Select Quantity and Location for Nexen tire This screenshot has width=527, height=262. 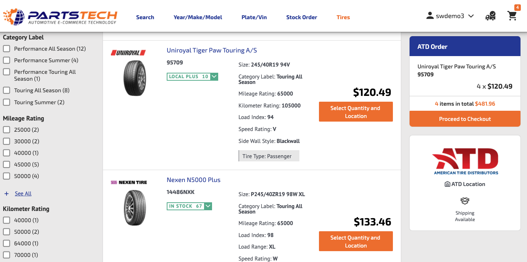tap(356, 241)
